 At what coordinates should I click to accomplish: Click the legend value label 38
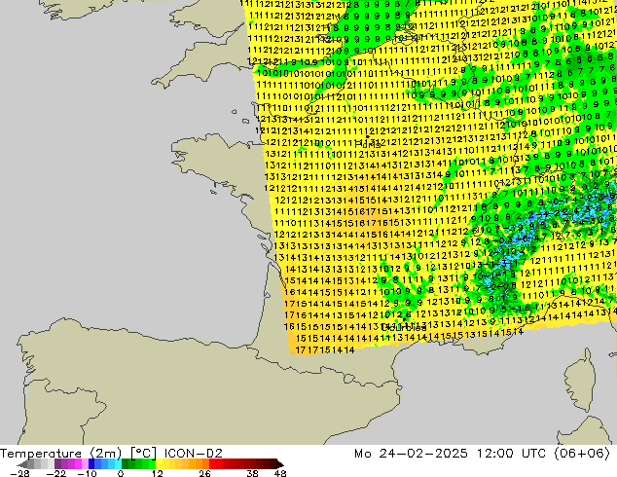[x=253, y=473]
